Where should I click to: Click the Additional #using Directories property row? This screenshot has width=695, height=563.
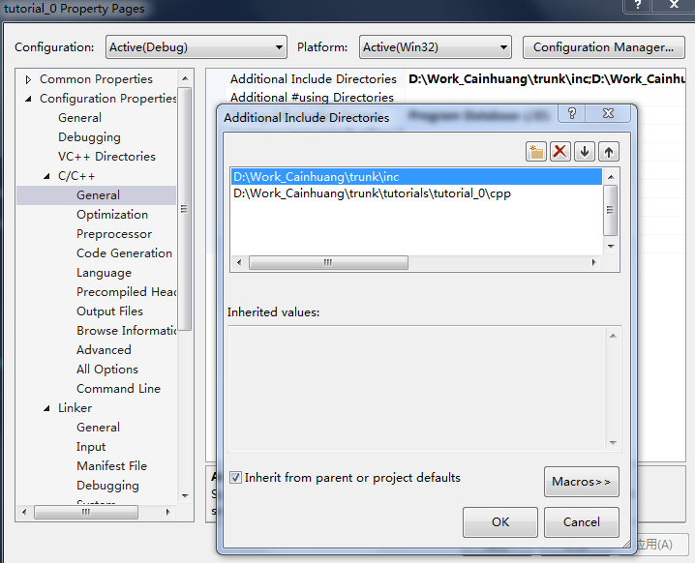(312, 98)
